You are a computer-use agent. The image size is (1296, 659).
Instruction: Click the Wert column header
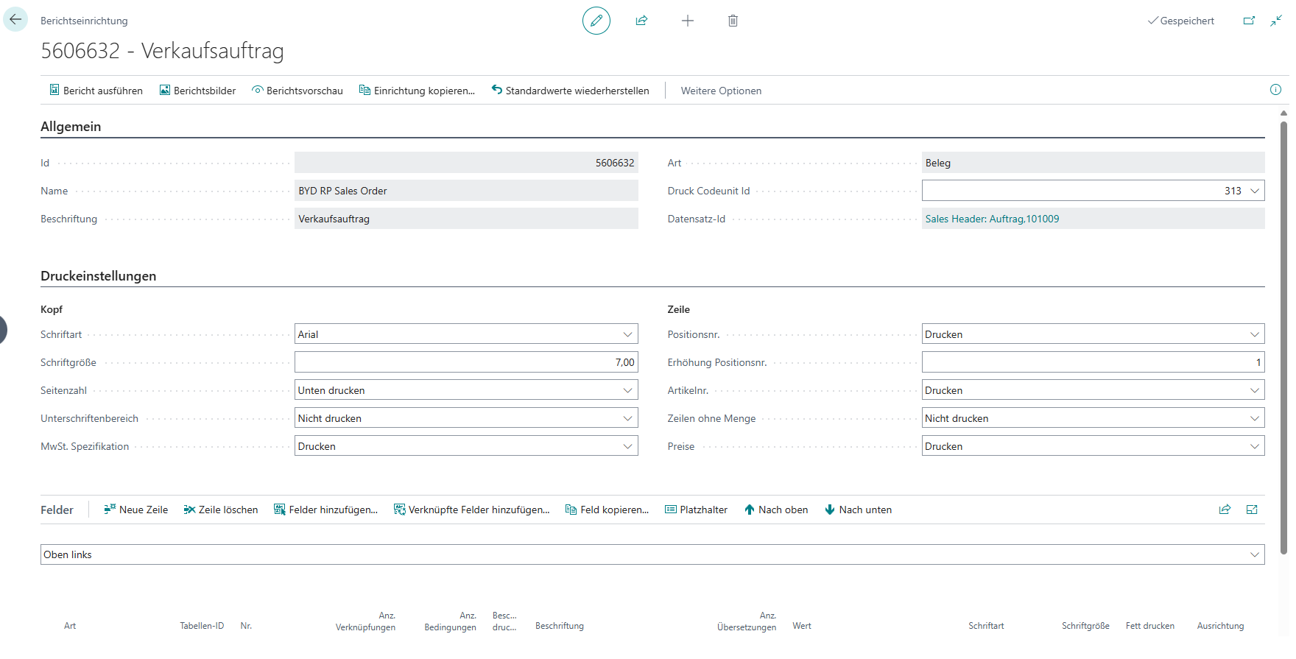tap(802, 626)
